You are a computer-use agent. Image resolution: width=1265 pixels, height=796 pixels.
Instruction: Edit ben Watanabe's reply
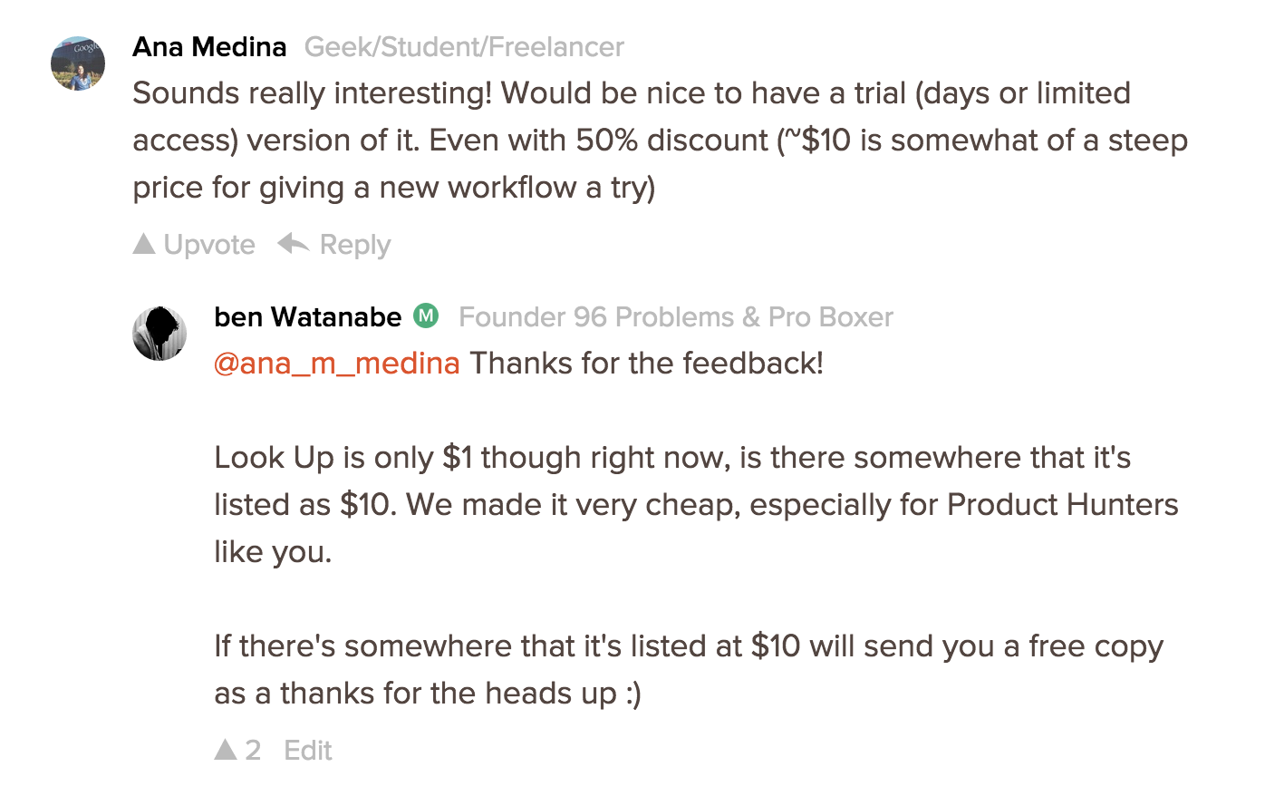click(x=308, y=751)
